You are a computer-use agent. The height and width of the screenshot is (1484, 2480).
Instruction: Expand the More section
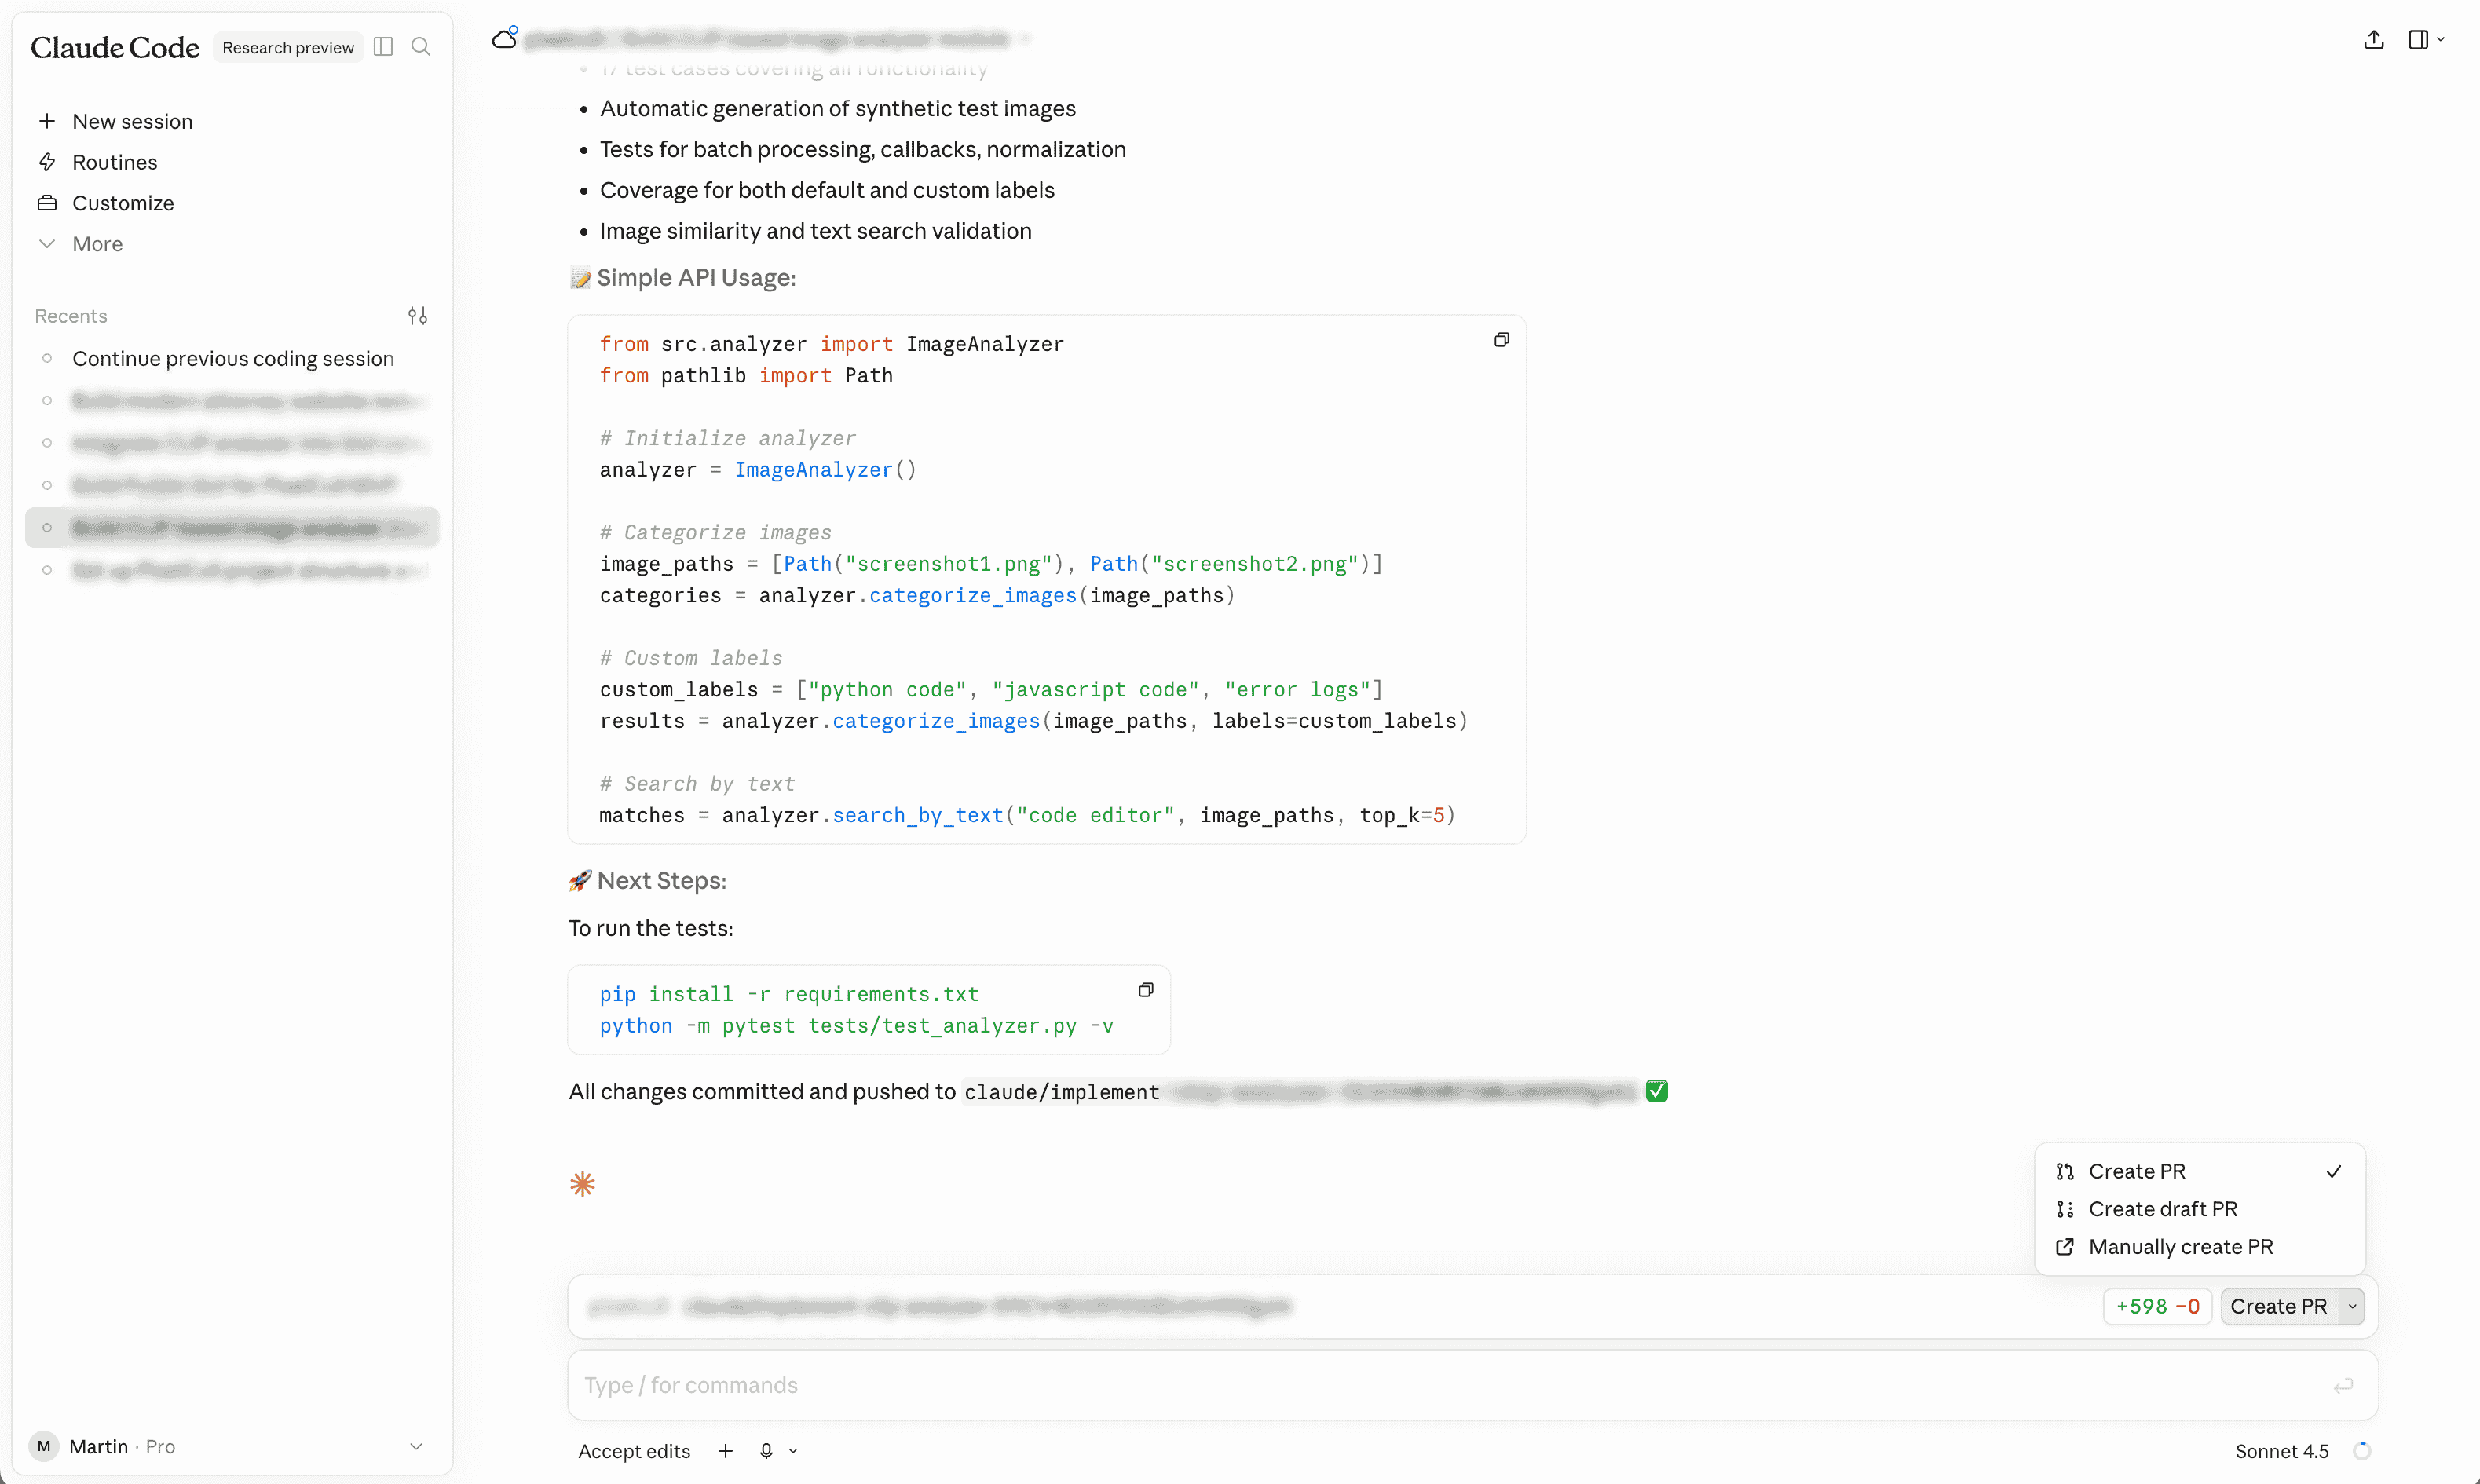coord(231,244)
